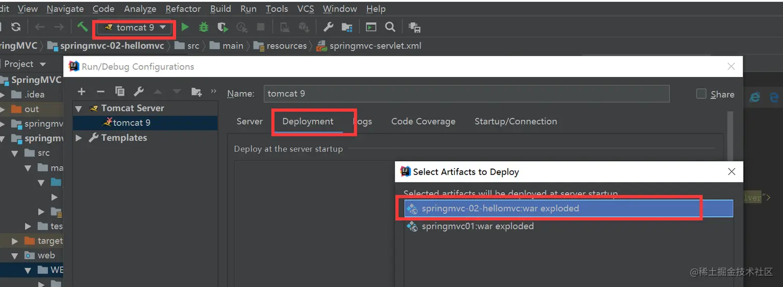
Task: Click inside the Name input field
Action: (x=466, y=94)
